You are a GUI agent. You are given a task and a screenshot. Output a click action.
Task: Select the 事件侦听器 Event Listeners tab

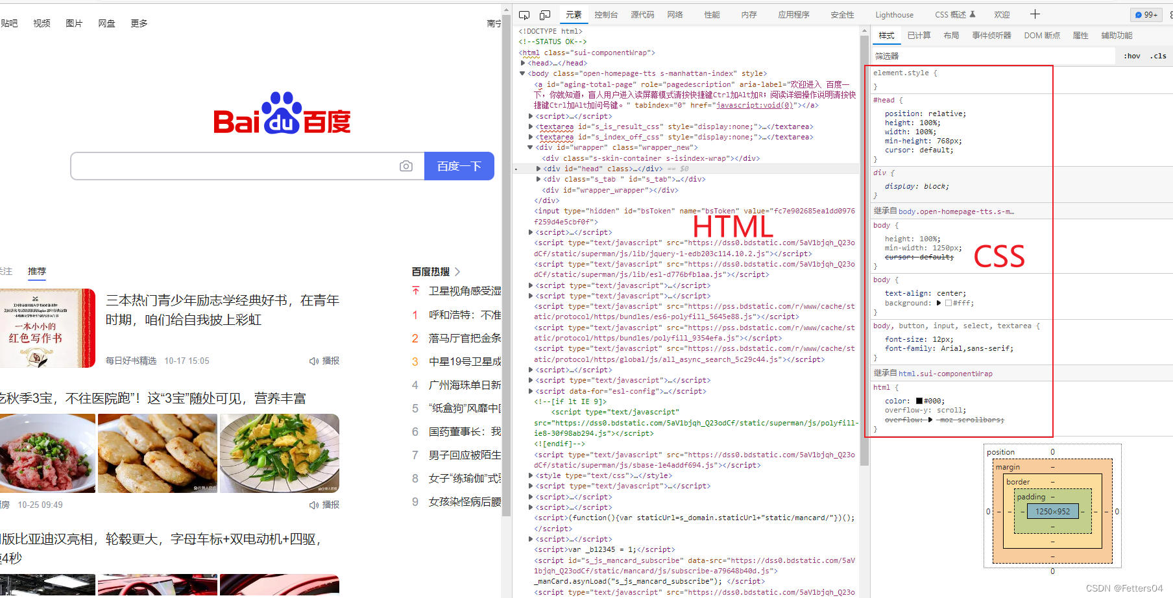pos(991,36)
